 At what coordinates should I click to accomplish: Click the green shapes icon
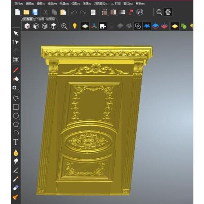184,26
